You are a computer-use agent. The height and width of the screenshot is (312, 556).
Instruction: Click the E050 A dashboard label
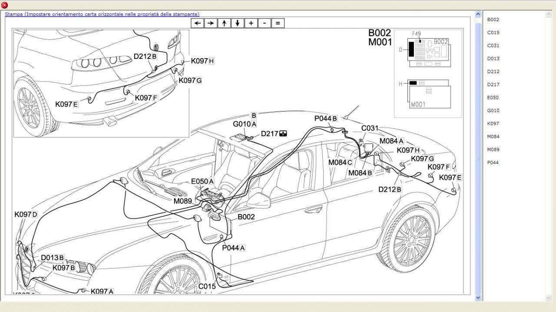(202, 182)
